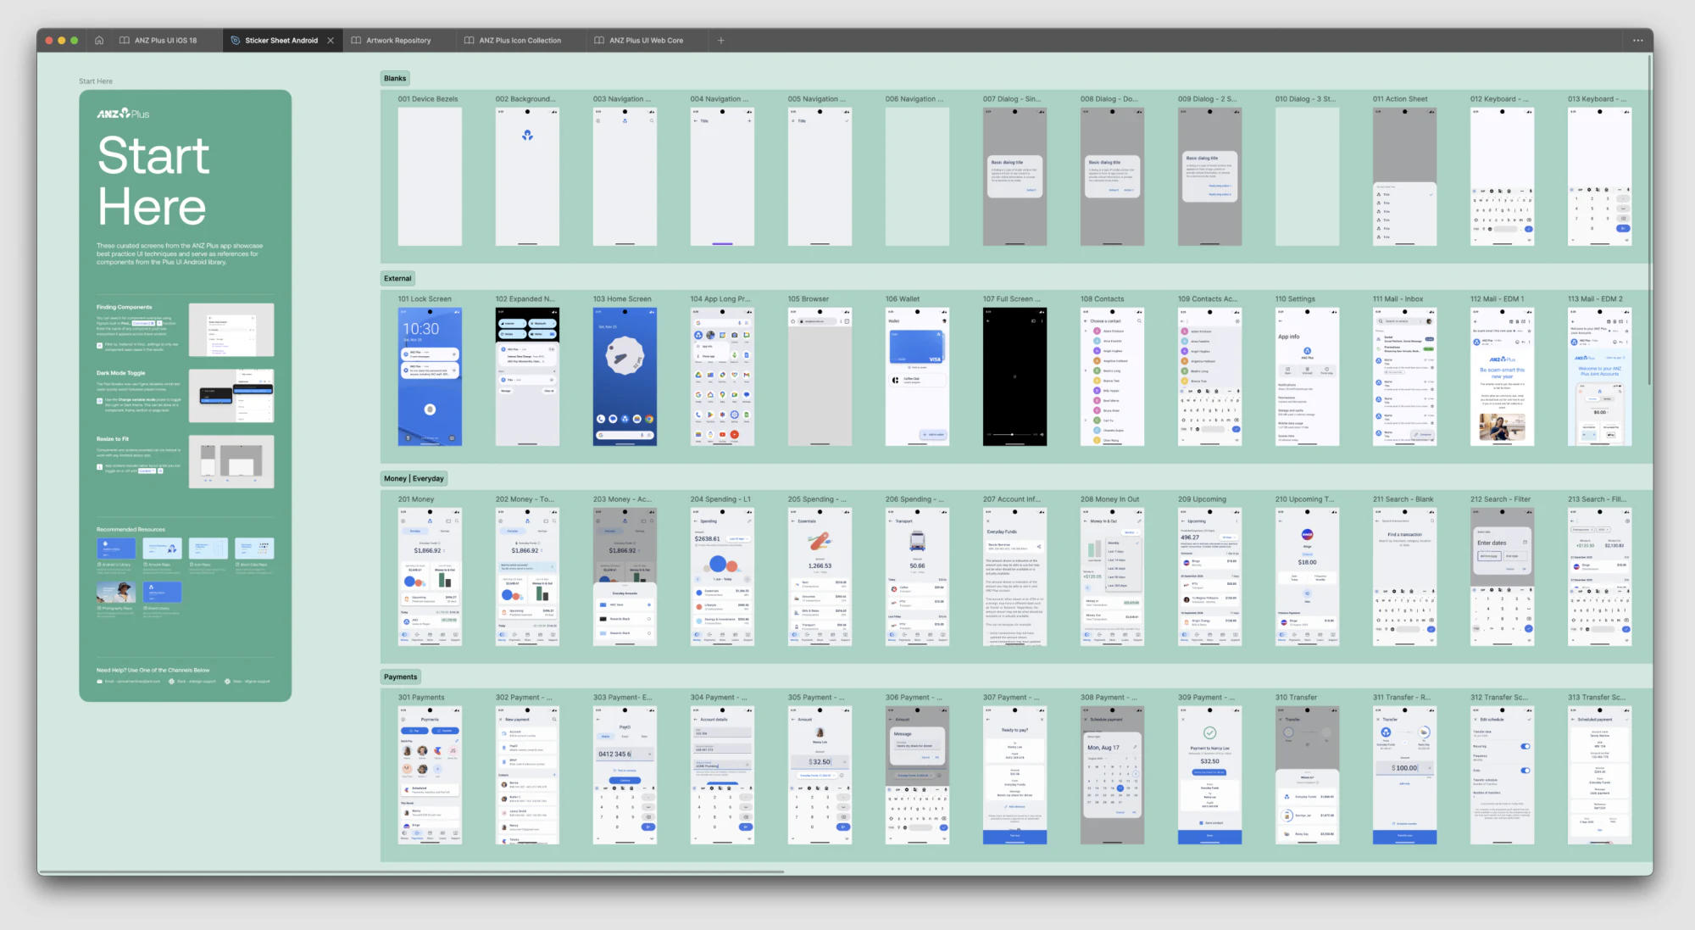Open the Home icon in the tab bar
This screenshot has width=1695, height=930.
pyautogui.click(x=99, y=40)
